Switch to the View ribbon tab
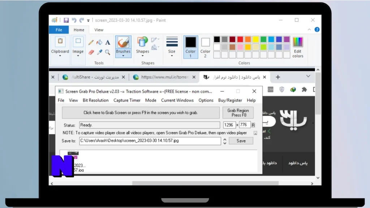Screen dimensions: 370x208 tap(99, 30)
